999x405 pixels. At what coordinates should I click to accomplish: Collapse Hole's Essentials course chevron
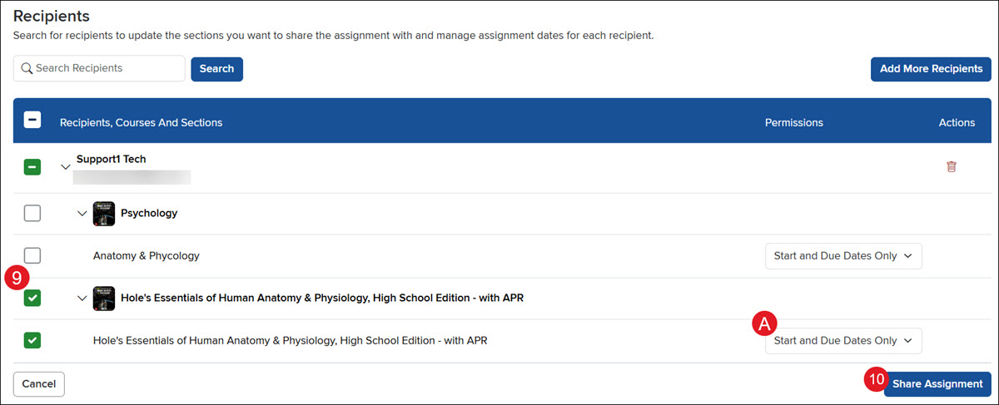click(82, 299)
